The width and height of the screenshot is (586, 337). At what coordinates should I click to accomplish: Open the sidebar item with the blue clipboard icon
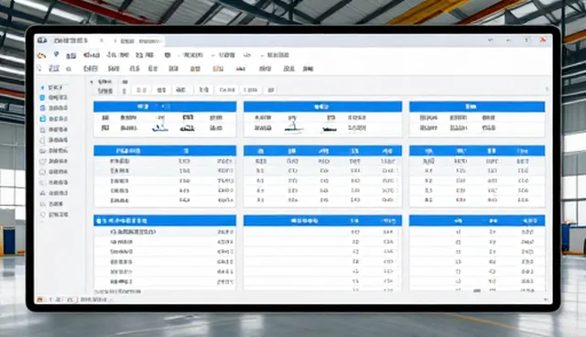click(54, 119)
